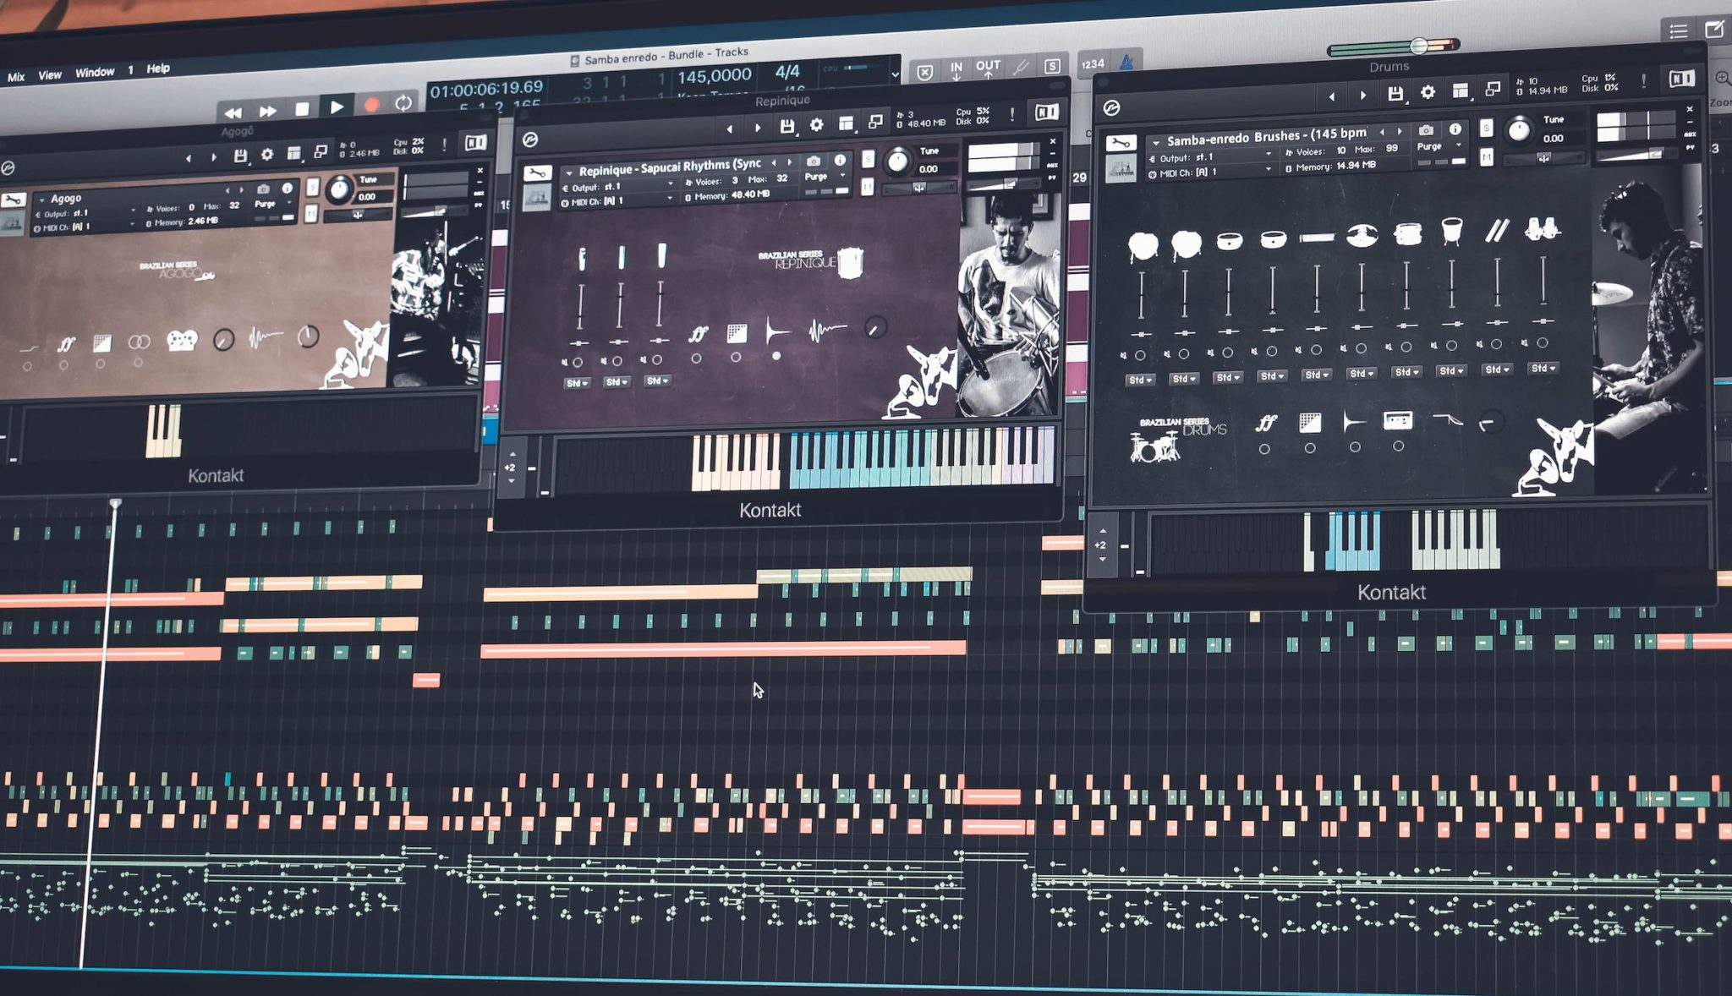The width and height of the screenshot is (1732, 996).
Task: Click the 1234 count-in button
Action: point(1093,63)
